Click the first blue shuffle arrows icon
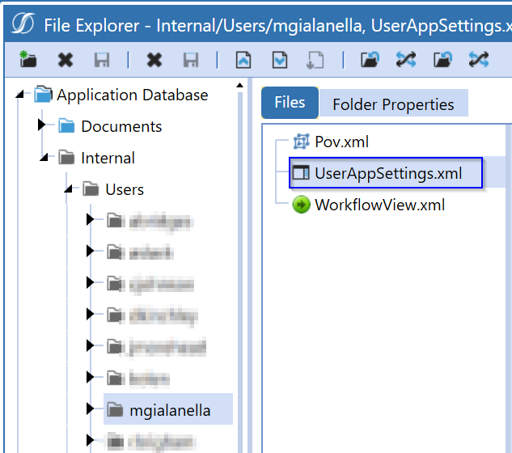 click(x=406, y=60)
